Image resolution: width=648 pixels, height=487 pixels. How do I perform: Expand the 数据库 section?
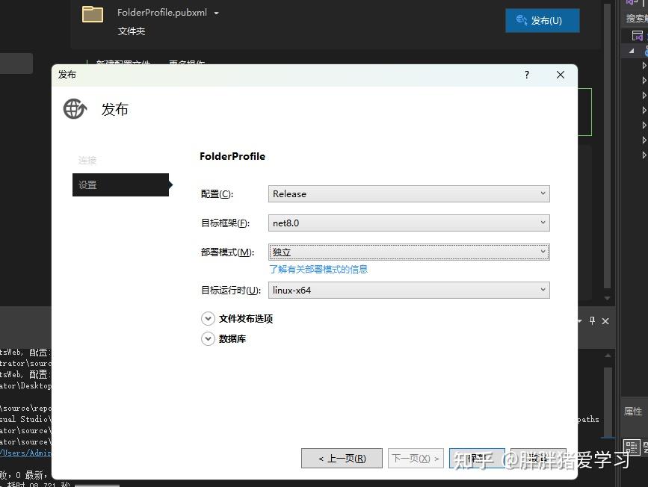pos(208,338)
